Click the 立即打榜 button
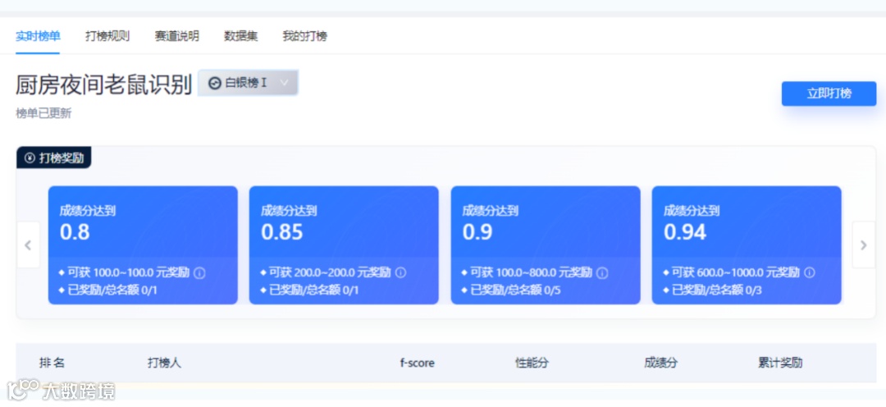Viewport: 886px width, 407px height. (829, 94)
